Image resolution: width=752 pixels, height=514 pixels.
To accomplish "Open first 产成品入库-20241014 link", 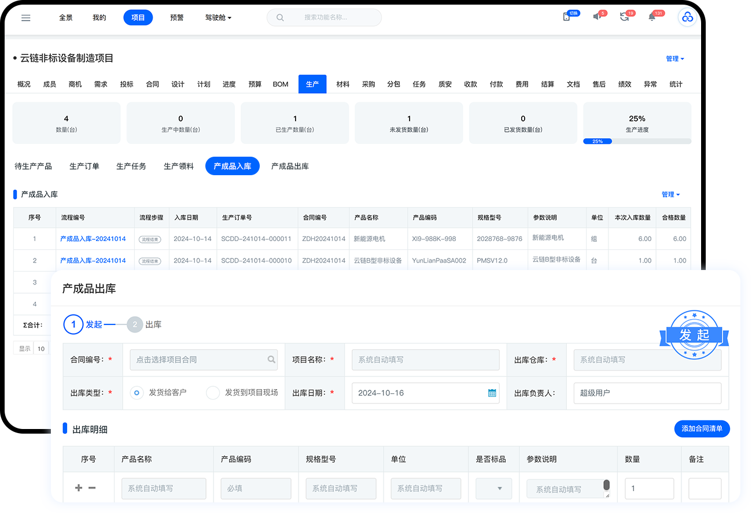I will click(93, 239).
